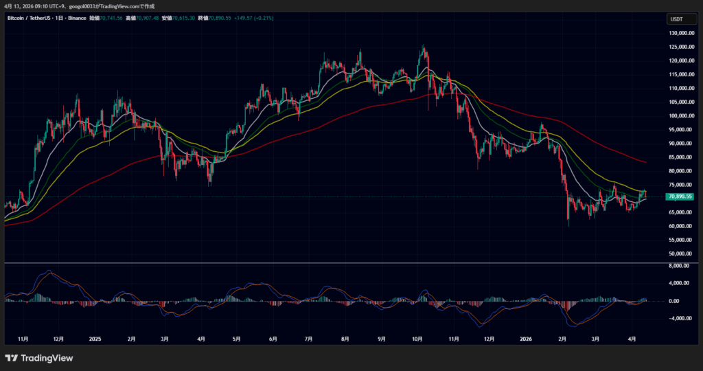This screenshot has width=703, height=371.
Task: Select the Bitcoin / TetherUS symbol title
Action: click(x=29, y=19)
